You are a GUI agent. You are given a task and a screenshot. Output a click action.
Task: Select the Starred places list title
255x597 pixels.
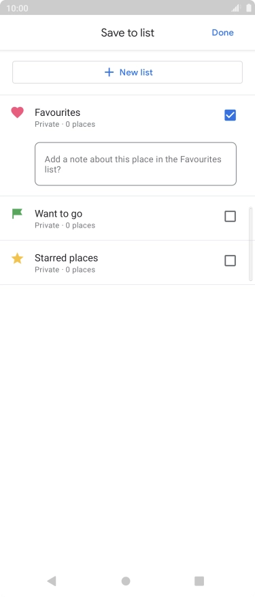coord(67,258)
